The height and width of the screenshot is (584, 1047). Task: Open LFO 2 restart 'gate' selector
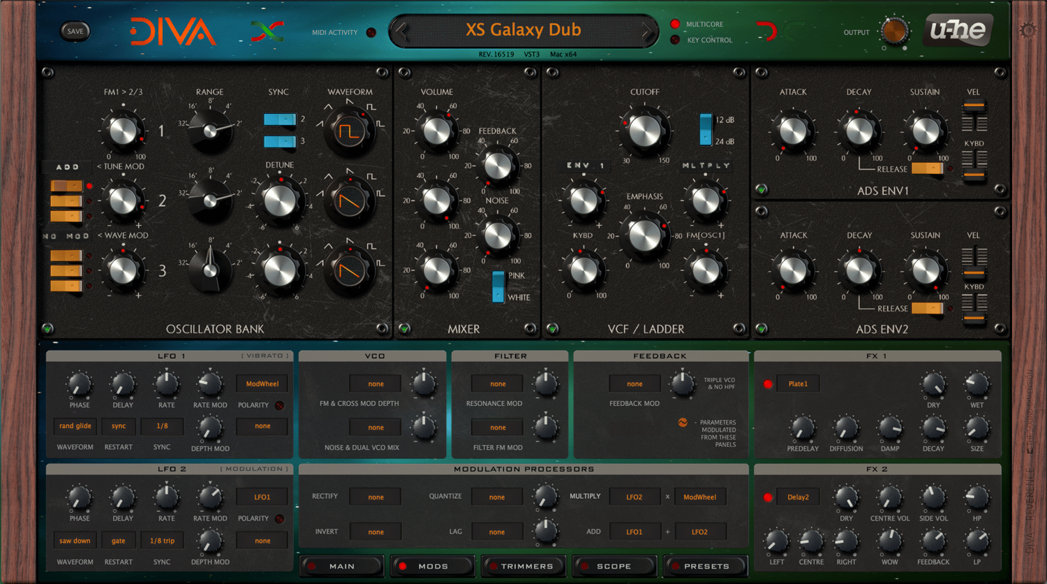pyautogui.click(x=119, y=541)
